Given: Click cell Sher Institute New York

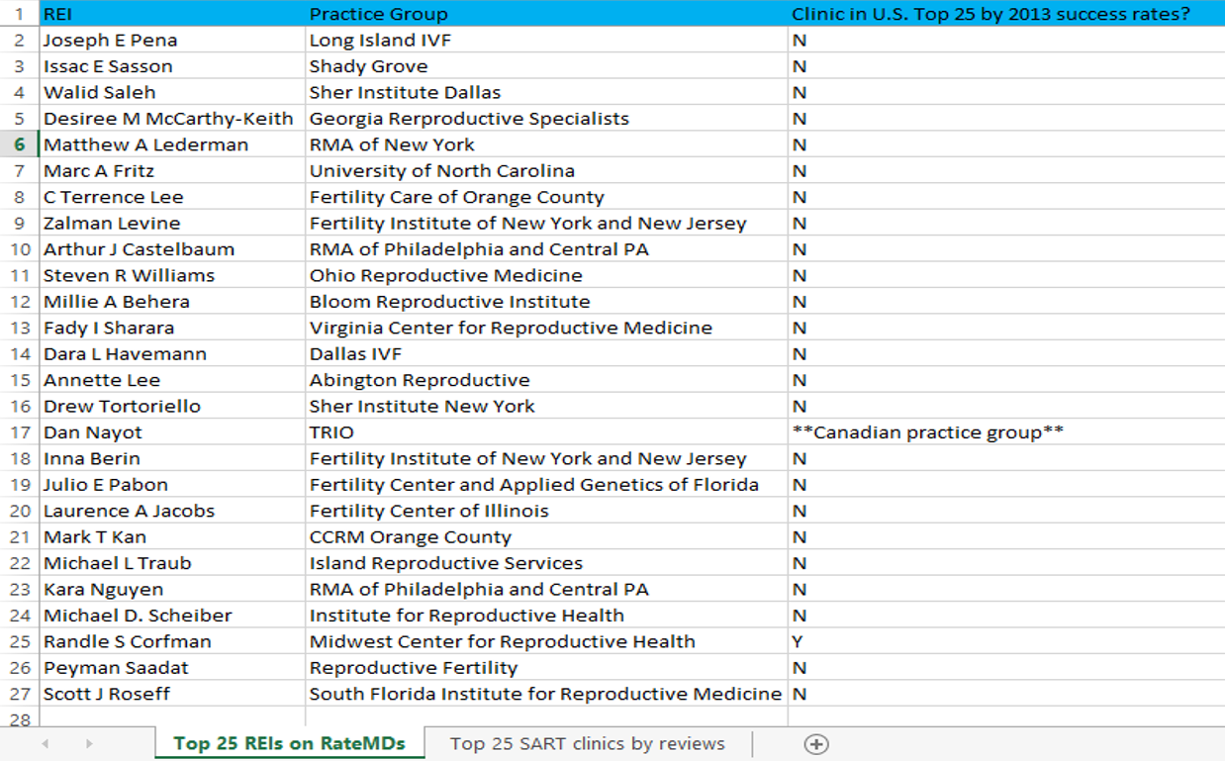Looking at the screenshot, I should [x=546, y=407].
